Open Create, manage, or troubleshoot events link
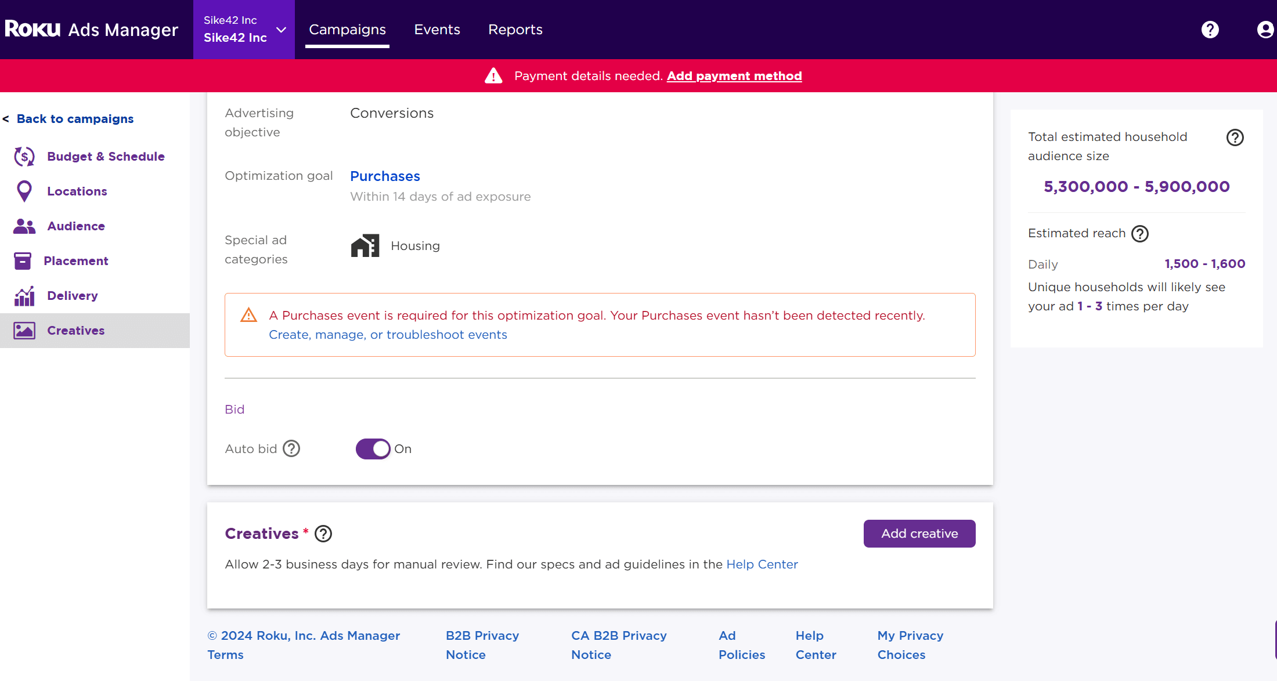Image resolution: width=1277 pixels, height=681 pixels. (x=388, y=335)
